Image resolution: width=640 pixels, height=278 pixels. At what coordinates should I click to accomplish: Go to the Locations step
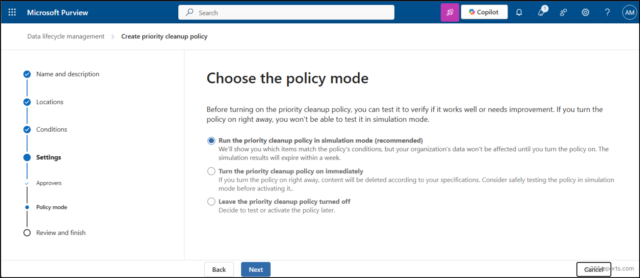click(50, 102)
